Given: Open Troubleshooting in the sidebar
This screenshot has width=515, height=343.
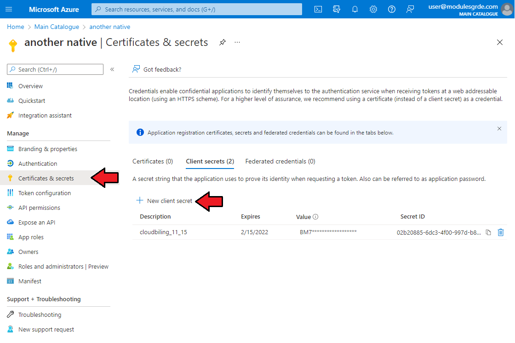Looking at the screenshot, I should point(40,315).
